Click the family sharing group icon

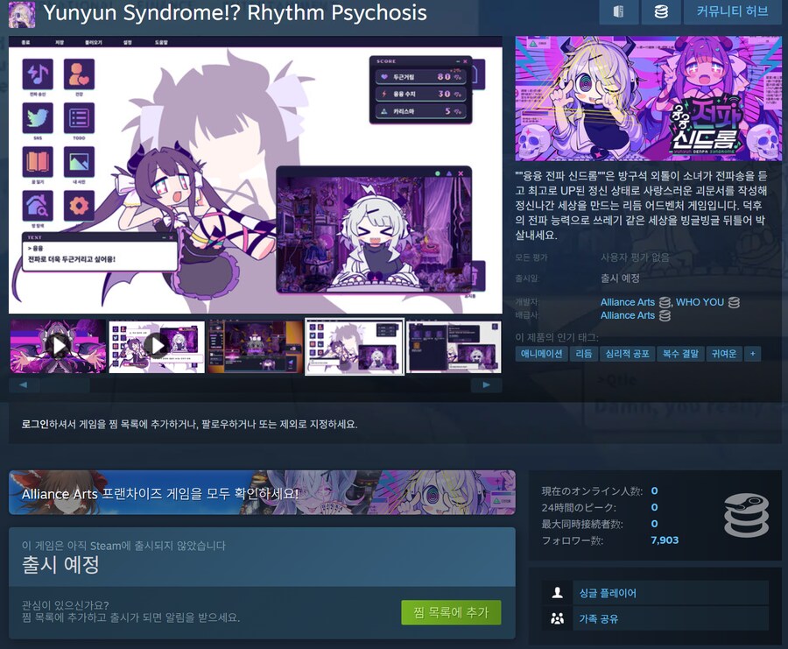click(558, 618)
